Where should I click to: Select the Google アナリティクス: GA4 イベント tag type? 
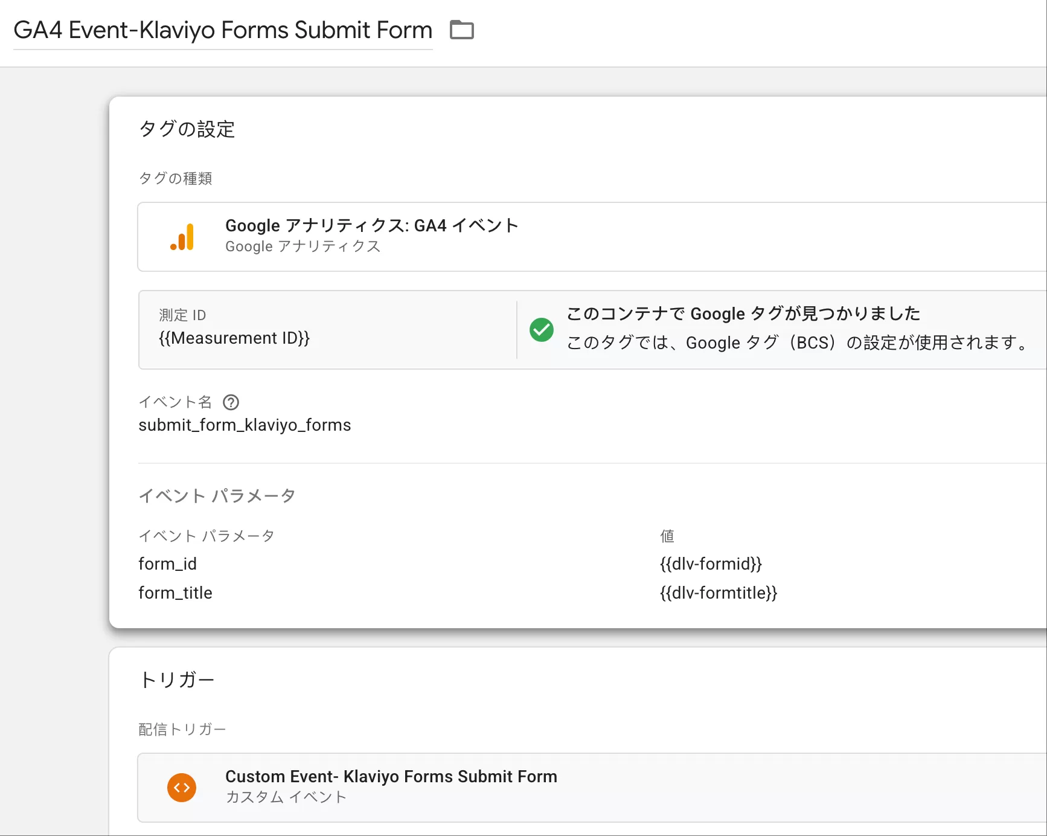592,237
